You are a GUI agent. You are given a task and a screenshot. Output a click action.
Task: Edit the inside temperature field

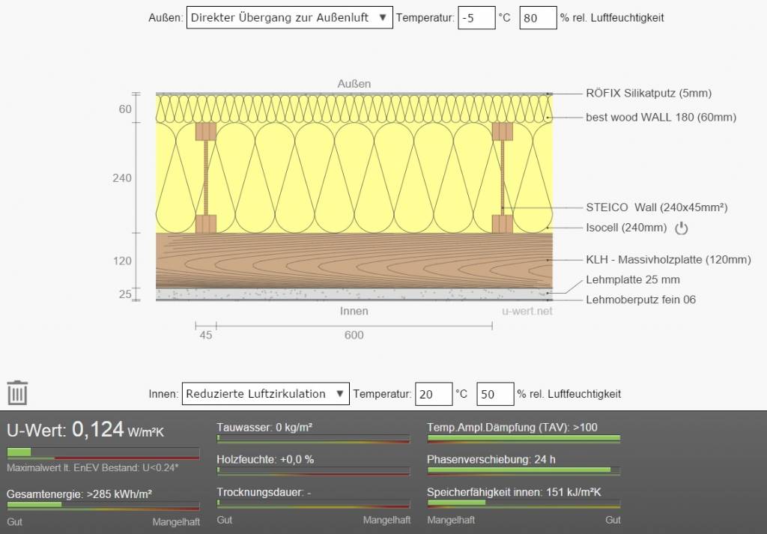click(x=434, y=394)
